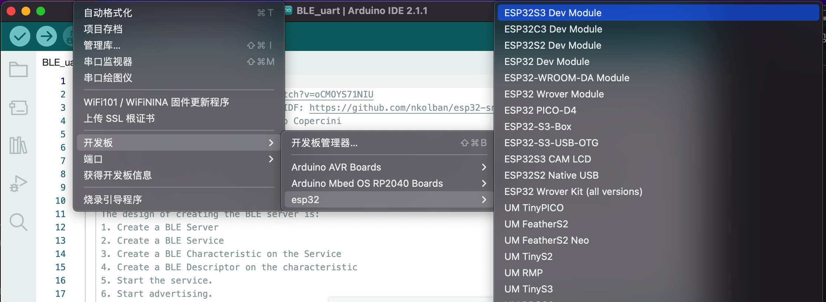Expand Arduino Mbed OS RP2040 Boards submenu
This screenshot has height=302, width=826.
click(x=389, y=183)
